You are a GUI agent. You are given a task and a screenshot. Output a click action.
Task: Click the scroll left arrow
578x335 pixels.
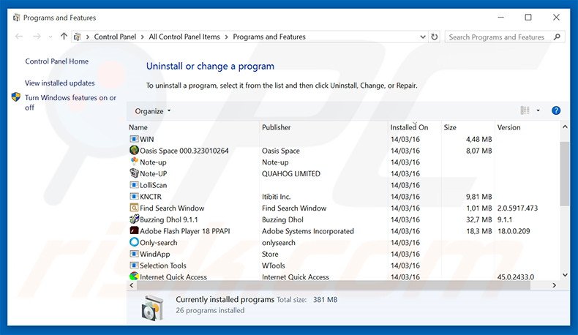pyautogui.click(x=132, y=285)
